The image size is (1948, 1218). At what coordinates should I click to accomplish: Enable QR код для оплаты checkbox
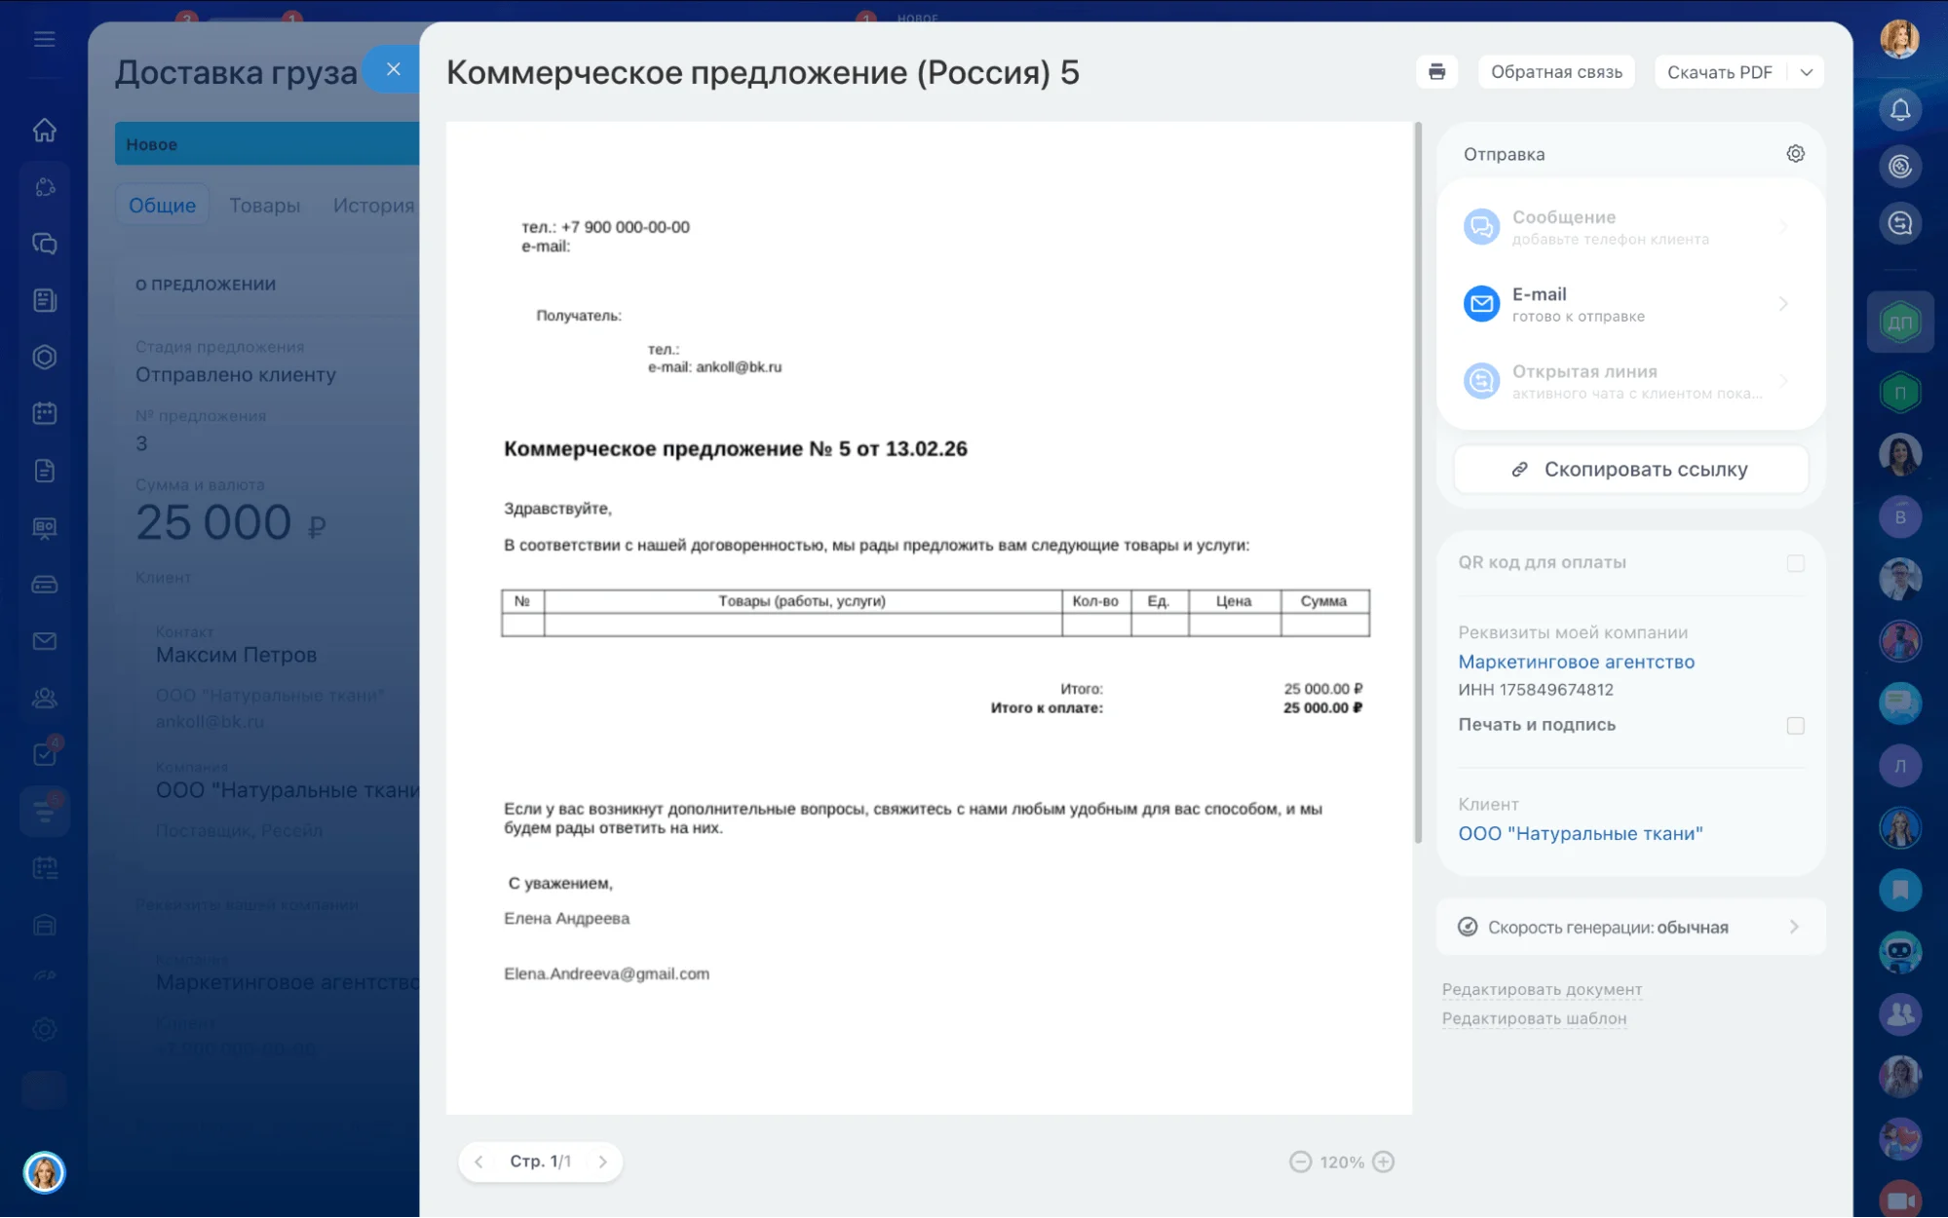coord(1795,563)
